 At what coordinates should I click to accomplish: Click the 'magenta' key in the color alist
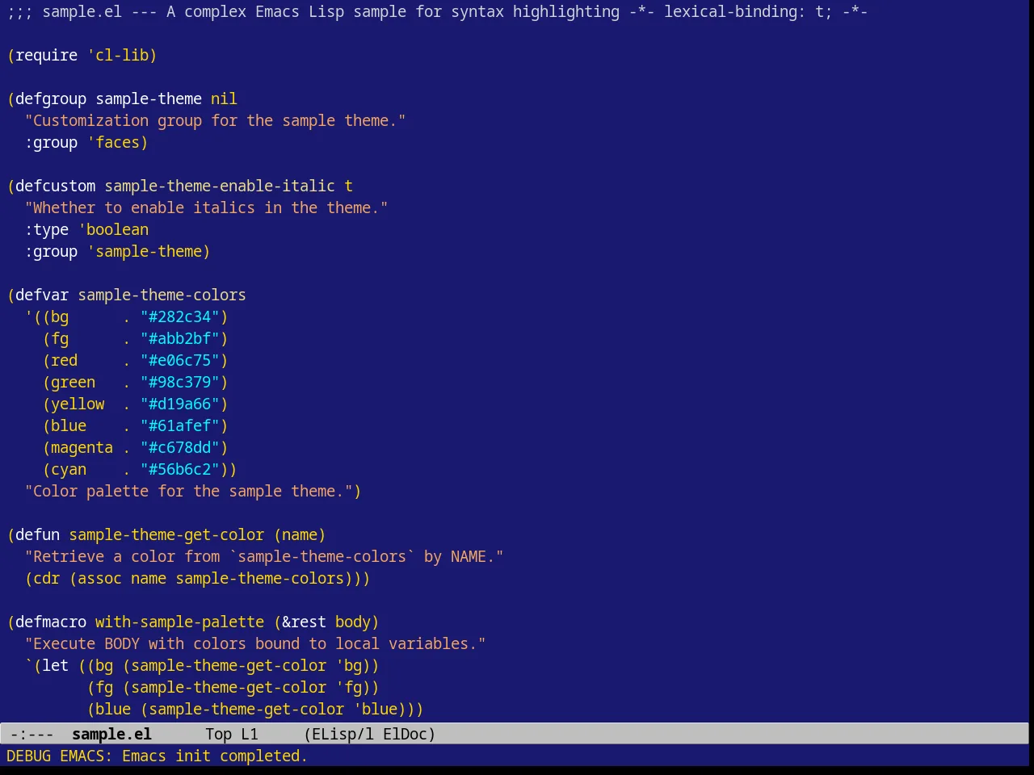click(x=82, y=447)
